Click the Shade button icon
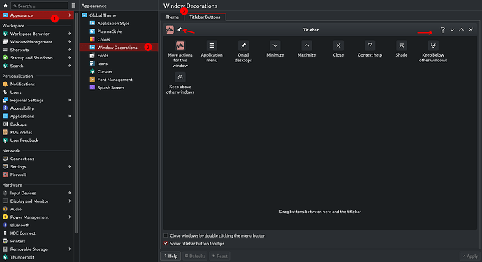Viewport: 482px width, 262px height. (x=401, y=45)
